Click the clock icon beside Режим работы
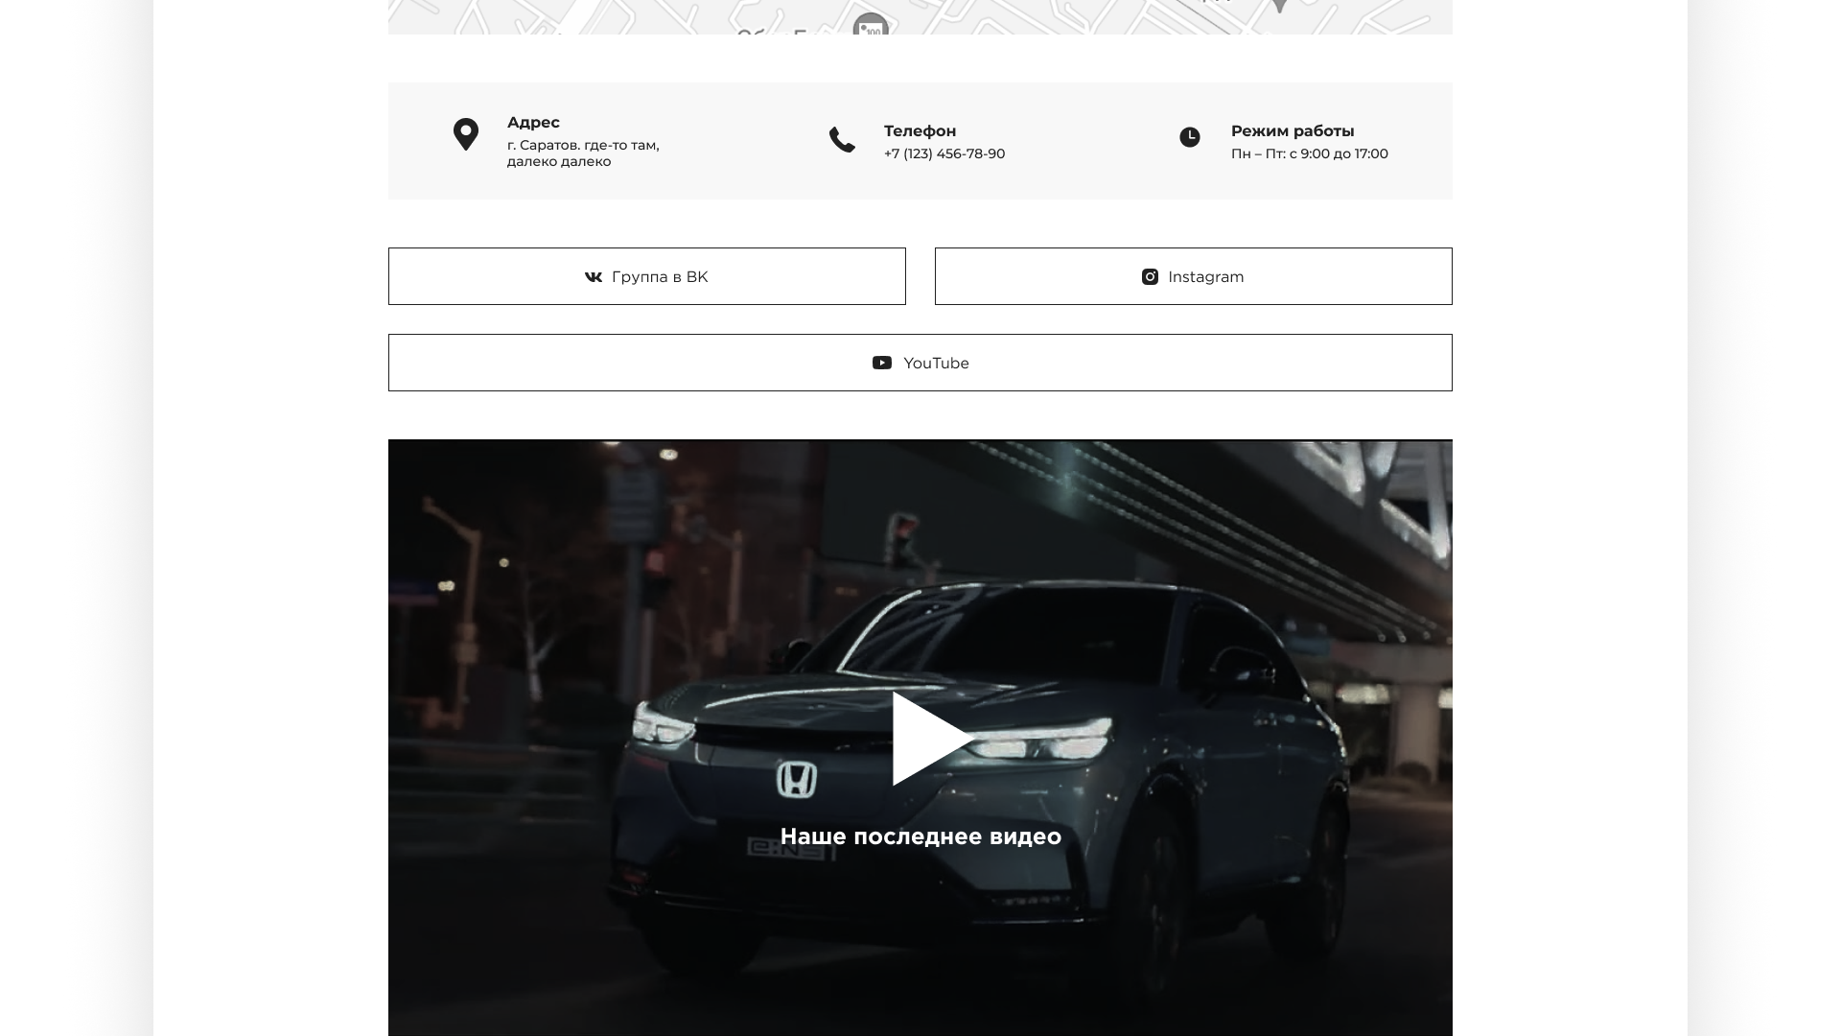The image size is (1841, 1036). (1189, 137)
